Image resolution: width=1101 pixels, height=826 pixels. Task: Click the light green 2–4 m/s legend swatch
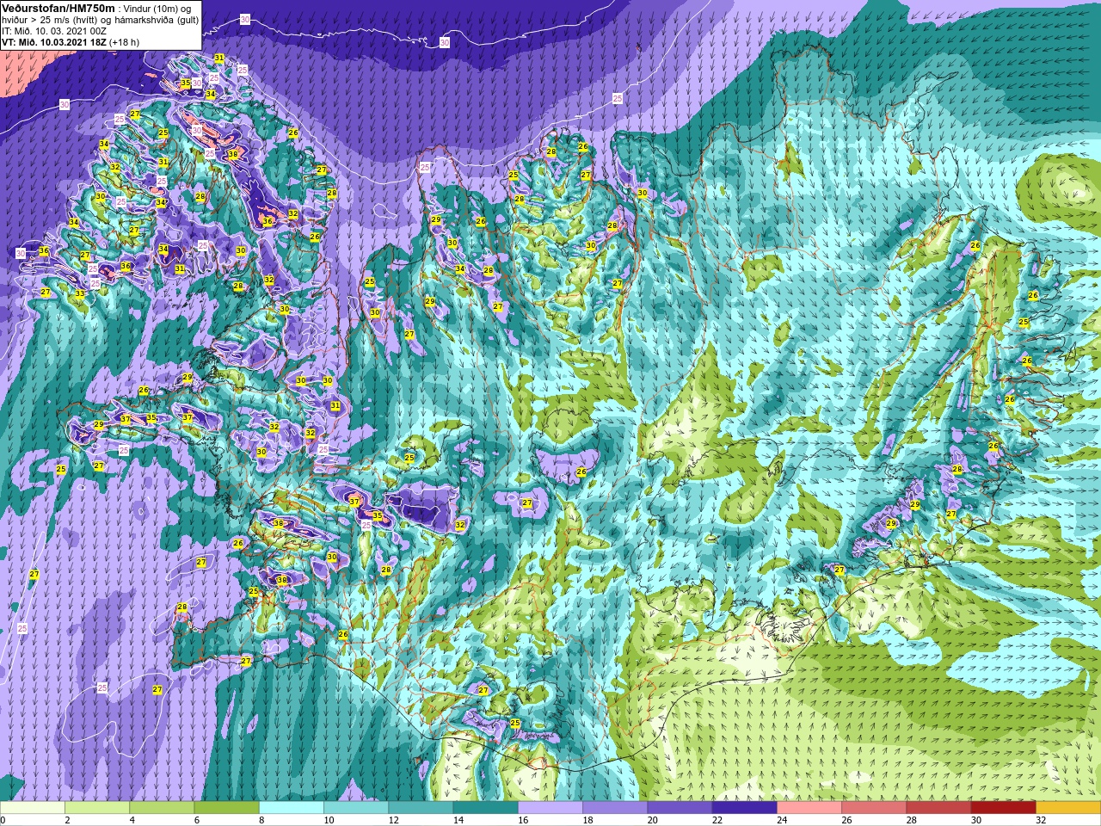97,808
